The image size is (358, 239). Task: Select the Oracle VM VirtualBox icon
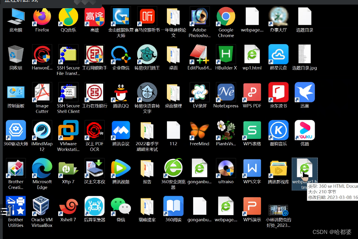pyautogui.click(x=42, y=206)
